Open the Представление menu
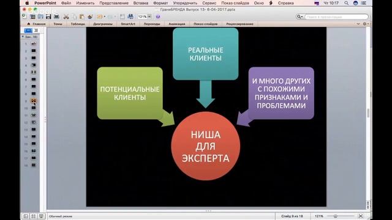This screenshot has width=392, height=220. (114, 3)
